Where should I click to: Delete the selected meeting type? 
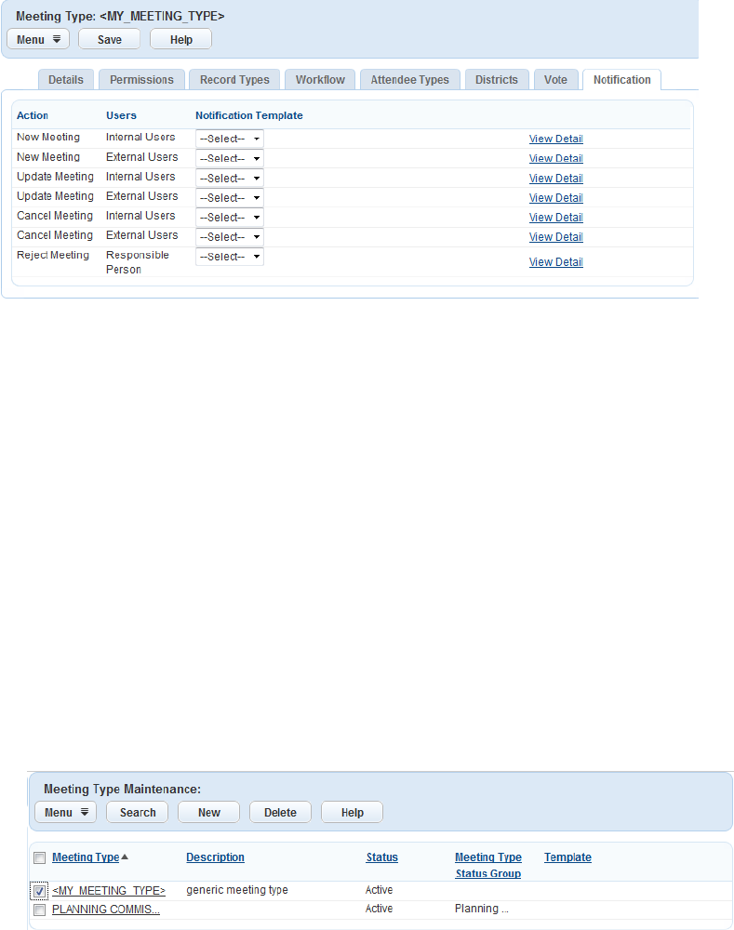click(x=280, y=812)
